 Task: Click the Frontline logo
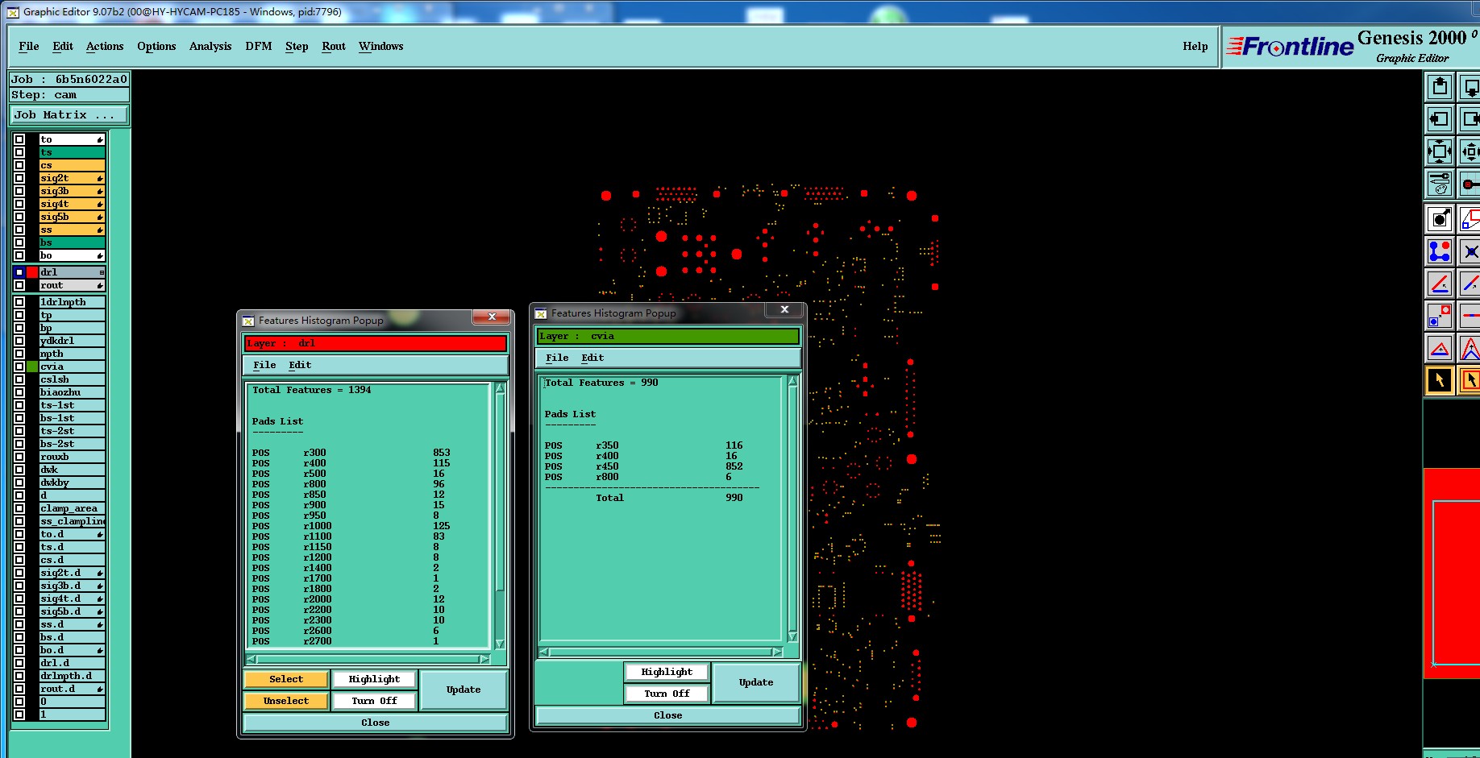click(x=1290, y=47)
